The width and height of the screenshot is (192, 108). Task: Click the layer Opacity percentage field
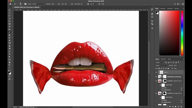pos(175,65)
